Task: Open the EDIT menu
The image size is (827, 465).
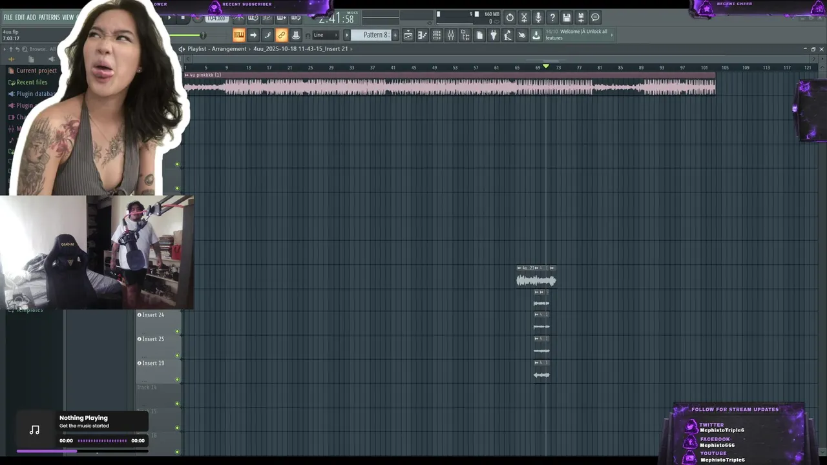Action: coord(20,17)
